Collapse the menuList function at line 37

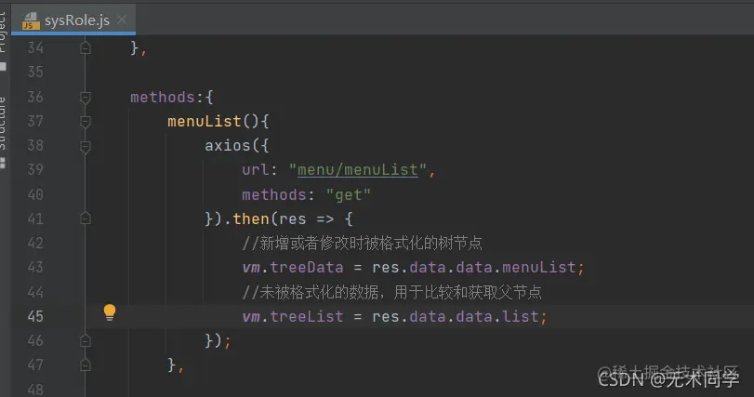[86, 122]
